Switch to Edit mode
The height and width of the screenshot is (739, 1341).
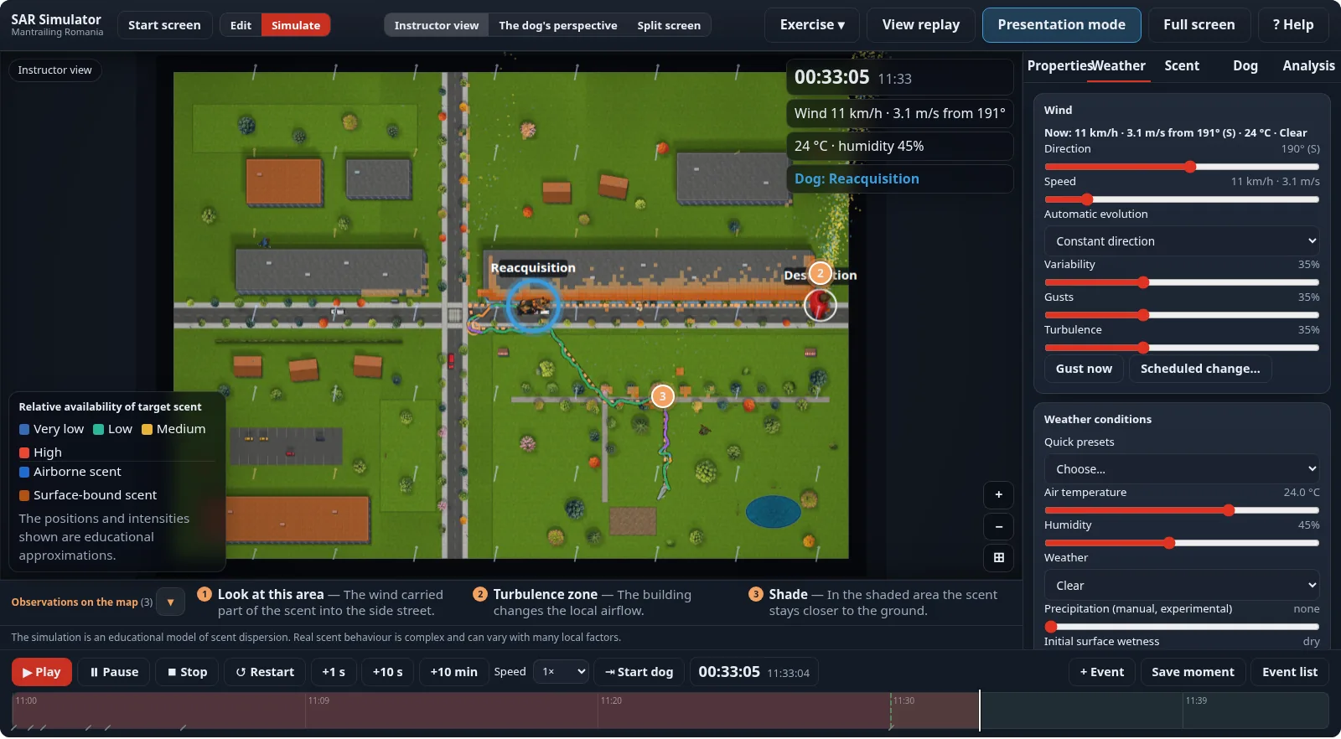(241, 25)
